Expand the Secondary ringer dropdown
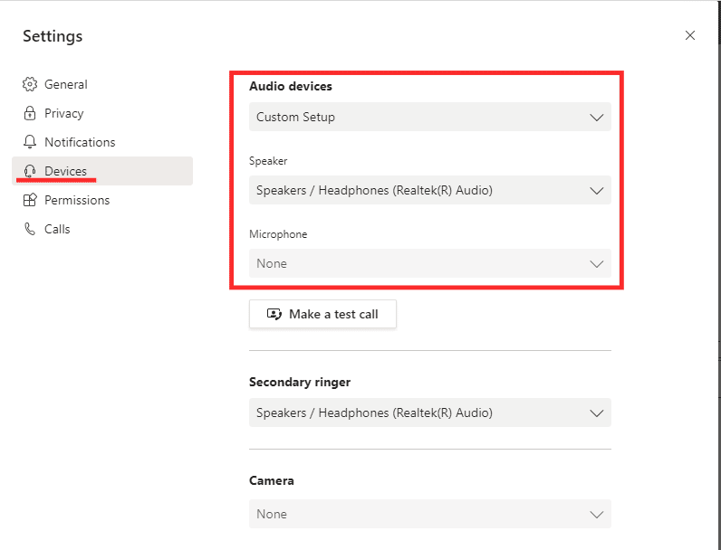 pyautogui.click(x=429, y=412)
